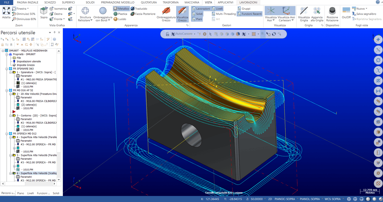This screenshot has height=202, width=383.
Task: Click the pointer arrow icon in viewport selection bar
Action: (x=211, y=34)
